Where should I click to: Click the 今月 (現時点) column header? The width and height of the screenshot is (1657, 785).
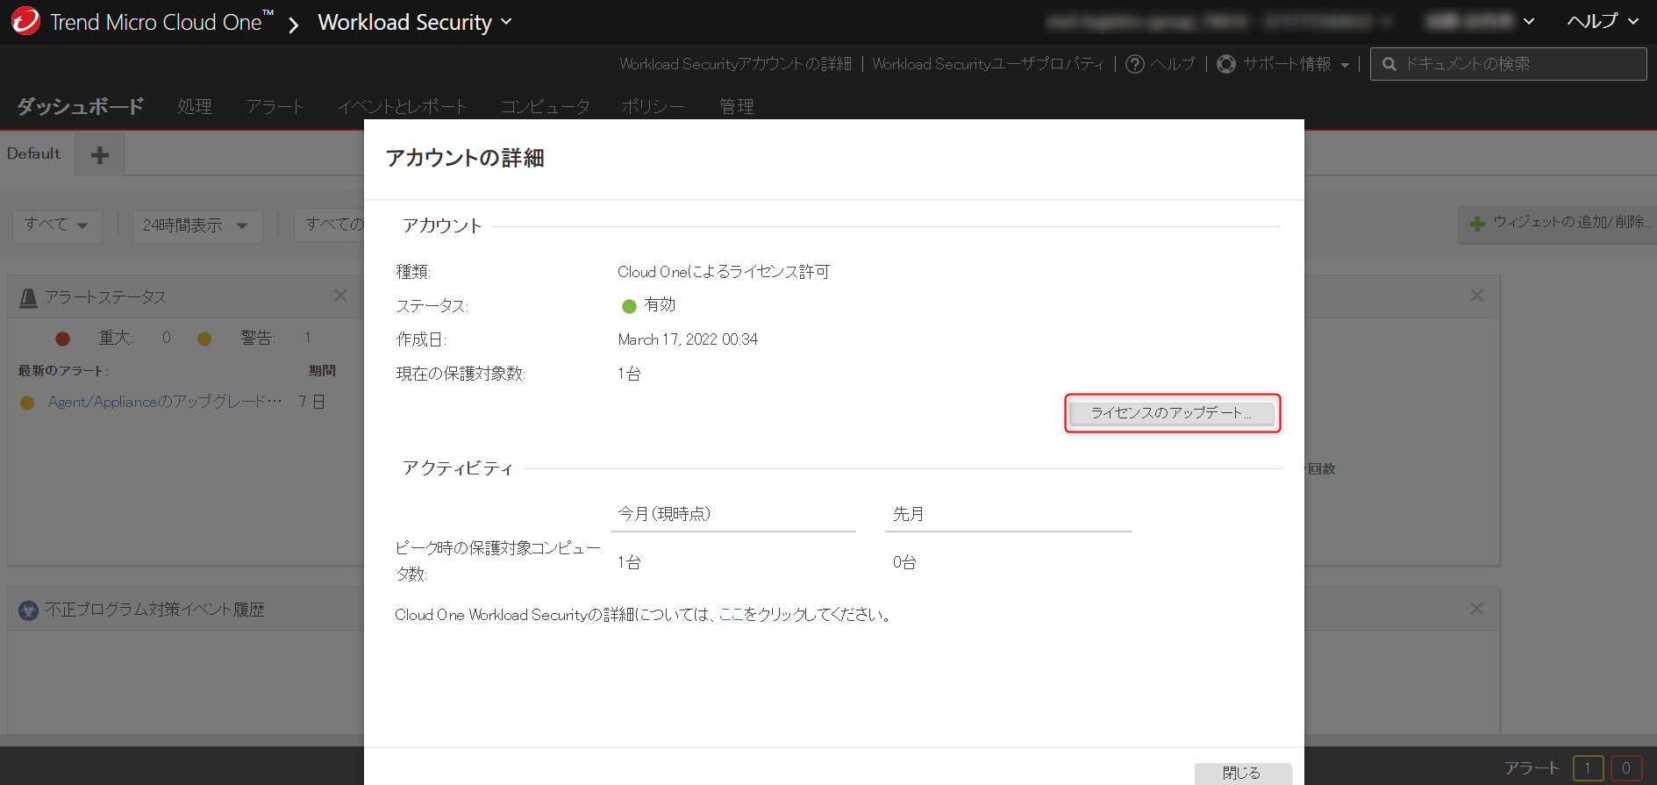(664, 514)
